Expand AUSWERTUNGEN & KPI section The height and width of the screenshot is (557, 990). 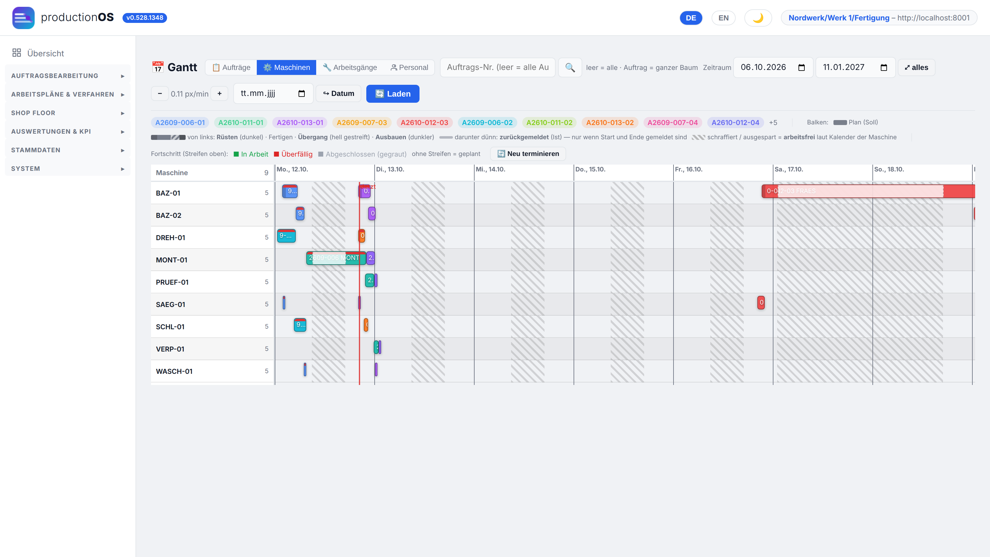68,132
